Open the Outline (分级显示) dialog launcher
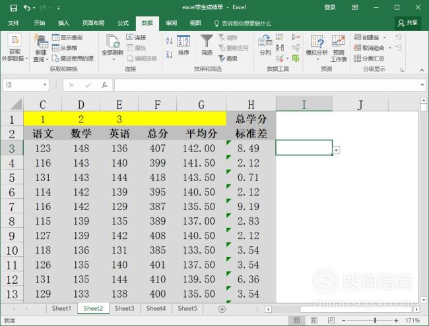The image size is (429, 326). [x=402, y=70]
